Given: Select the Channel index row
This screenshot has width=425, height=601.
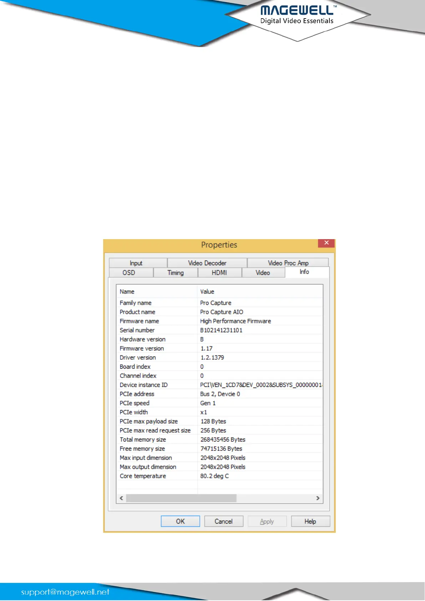Looking at the screenshot, I should pos(220,376).
